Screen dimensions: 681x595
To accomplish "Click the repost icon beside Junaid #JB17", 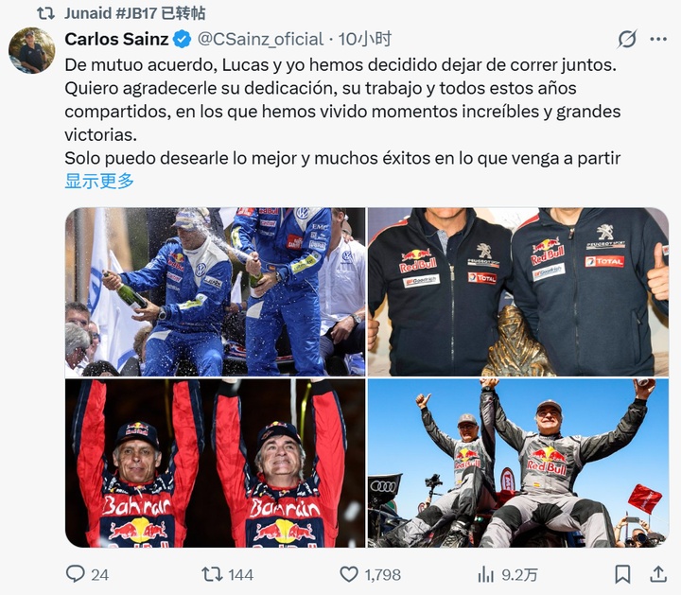I will pyautogui.click(x=46, y=13).
